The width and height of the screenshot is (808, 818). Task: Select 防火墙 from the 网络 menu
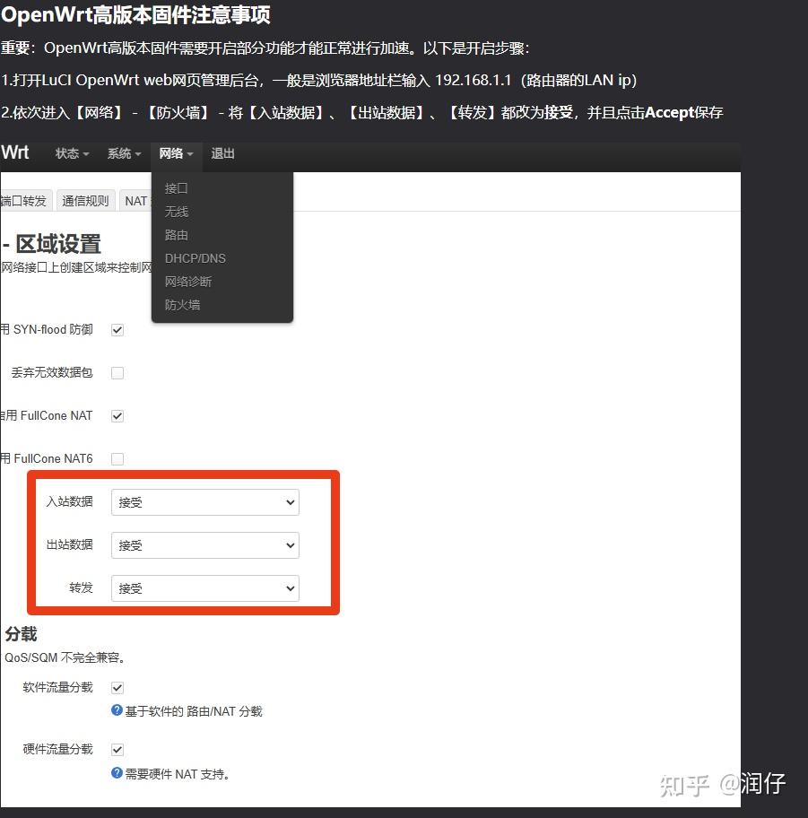182,304
